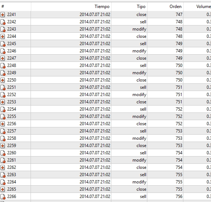Click the order icon on row 2248
Screen dimensions: 211x202
[3, 66]
